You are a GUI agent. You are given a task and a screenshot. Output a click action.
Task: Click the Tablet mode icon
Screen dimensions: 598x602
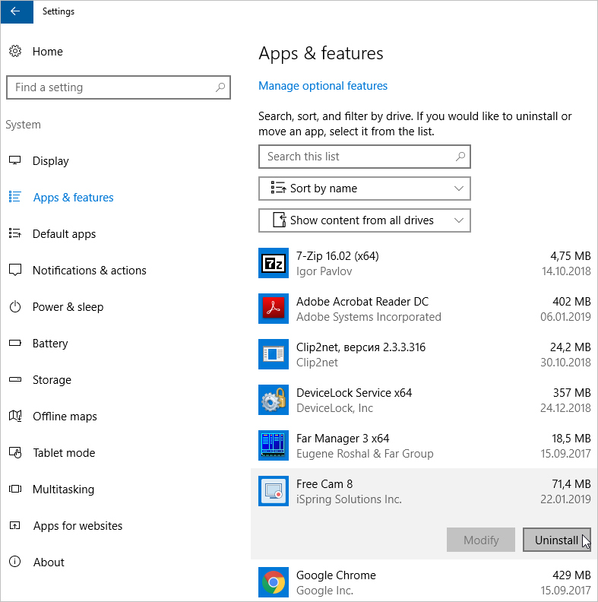[15, 452]
